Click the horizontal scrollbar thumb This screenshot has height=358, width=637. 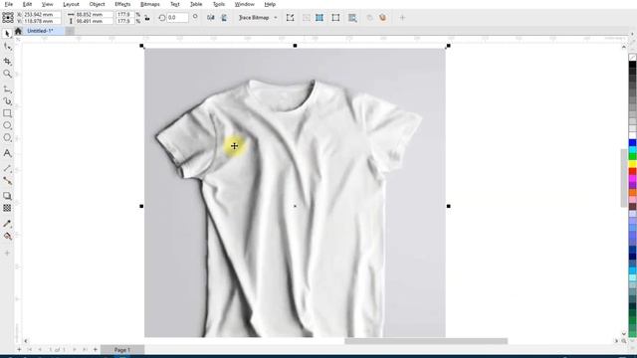(x=426, y=341)
